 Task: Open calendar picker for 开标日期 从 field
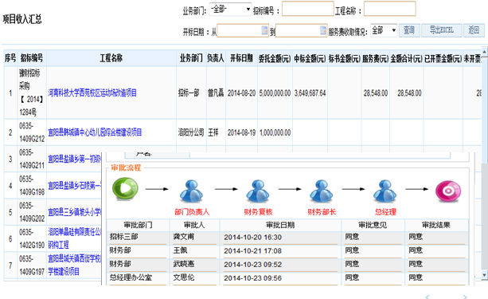[264, 30]
